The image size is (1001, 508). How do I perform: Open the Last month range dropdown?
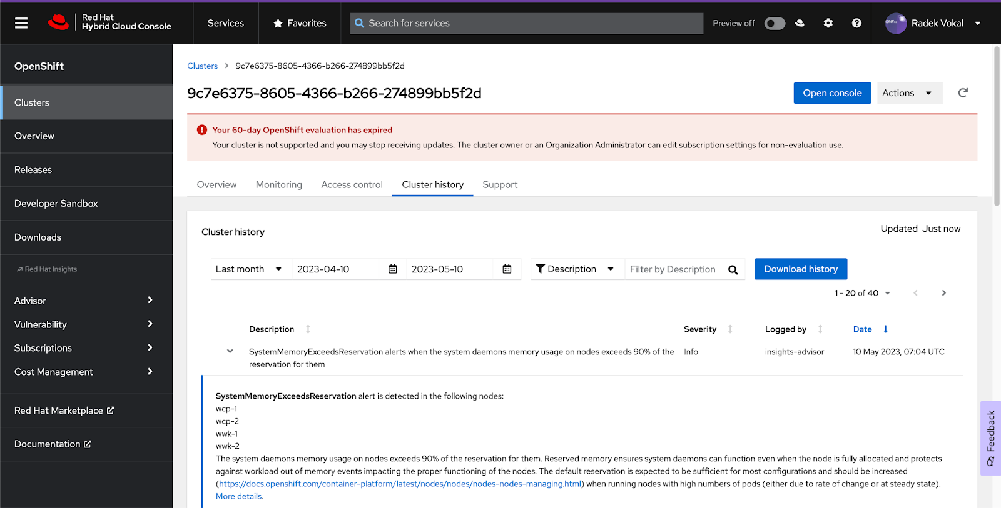(249, 269)
